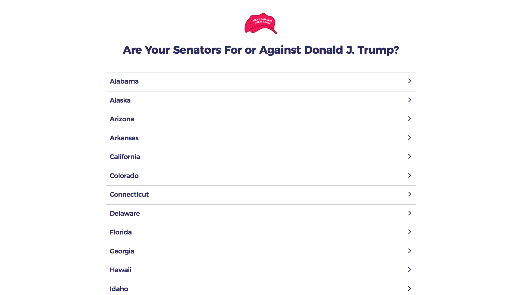This screenshot has width=522, height=295.
Task: Expand Delaware with its chevron
Action: 409,213
